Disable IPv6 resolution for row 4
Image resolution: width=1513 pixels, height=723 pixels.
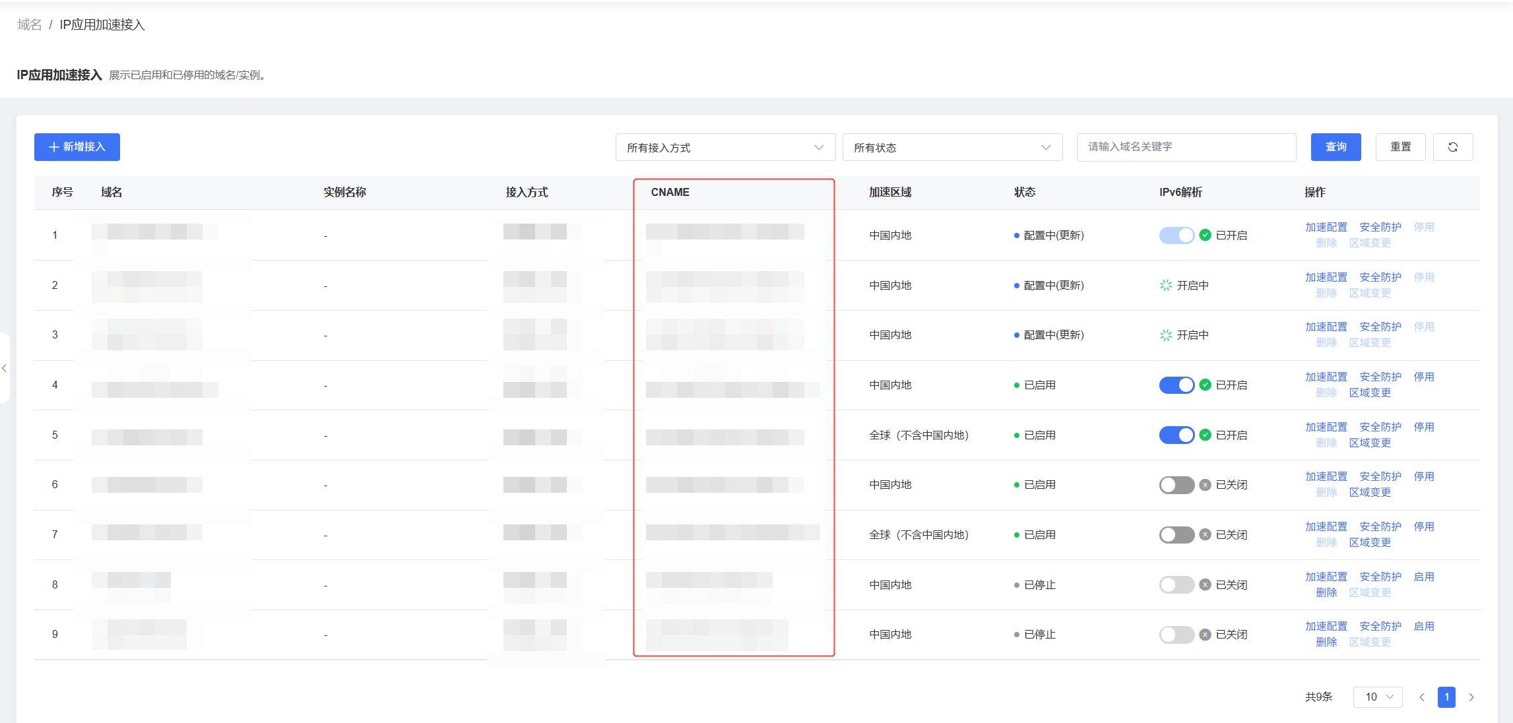(x=1177, y=385)
